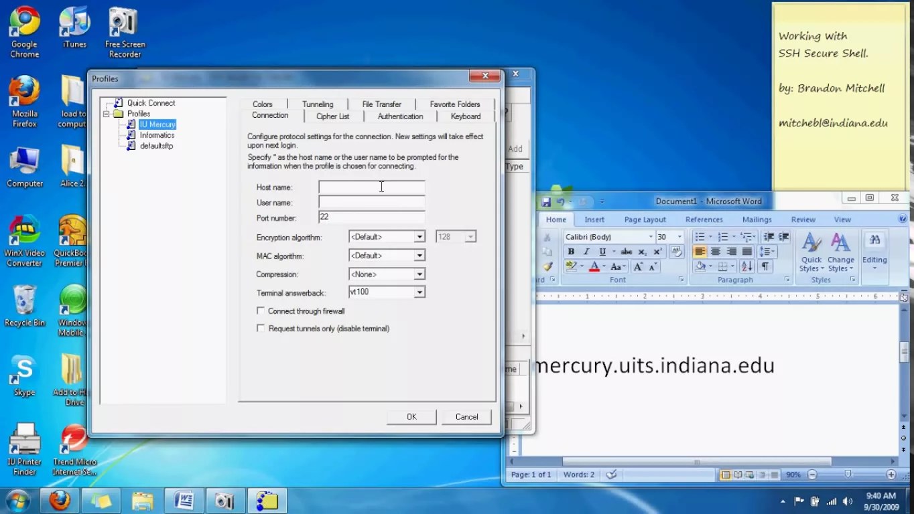Open the Authentication tab

tap(400, 116)
